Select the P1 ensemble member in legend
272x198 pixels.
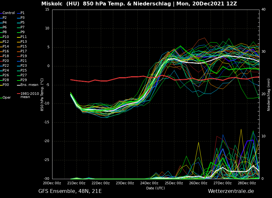(22, 13)
